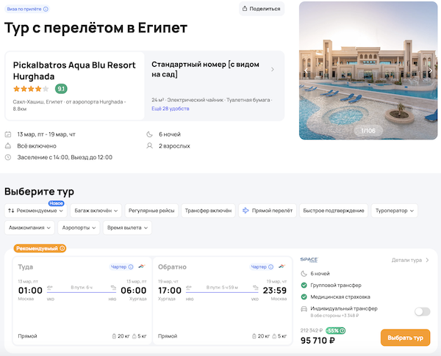Click charter info icon in Туда flight
The height and width of the screenshot is (356, 441).
(131, 267)
